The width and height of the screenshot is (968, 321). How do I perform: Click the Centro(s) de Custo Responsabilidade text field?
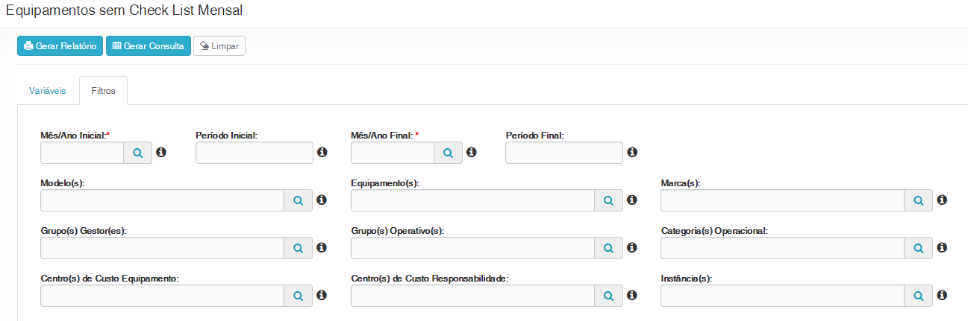[x=472, y=296]
